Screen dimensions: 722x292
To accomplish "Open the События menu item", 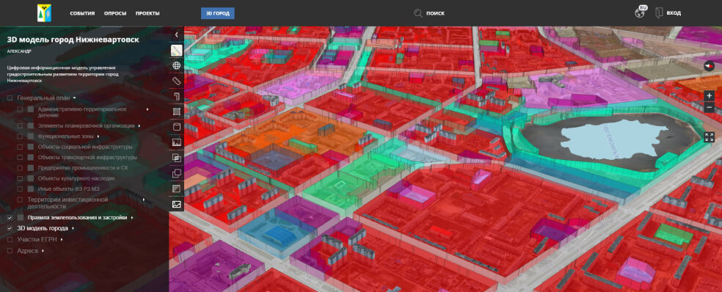I will pos(82,13).
